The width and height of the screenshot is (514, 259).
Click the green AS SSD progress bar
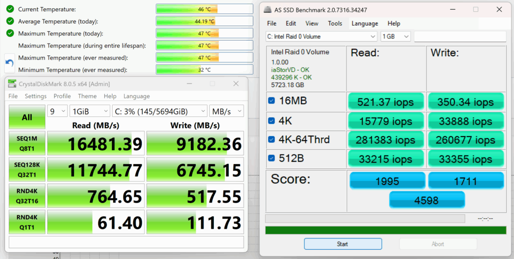point(386,230)
